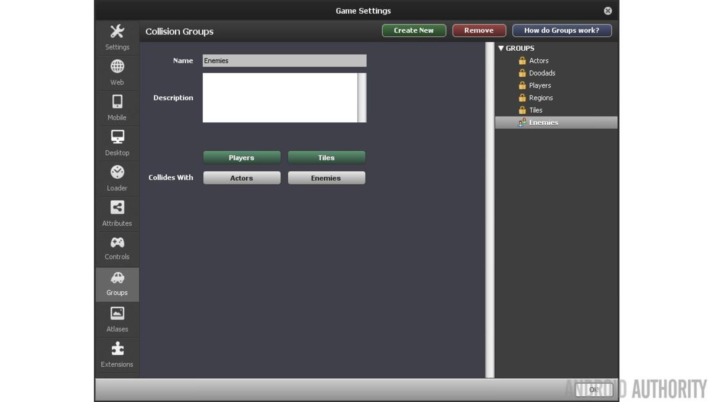Viewport: 714px width, 402px height.
Task: Click into the Description text box
Action: [x=280, y=98]
